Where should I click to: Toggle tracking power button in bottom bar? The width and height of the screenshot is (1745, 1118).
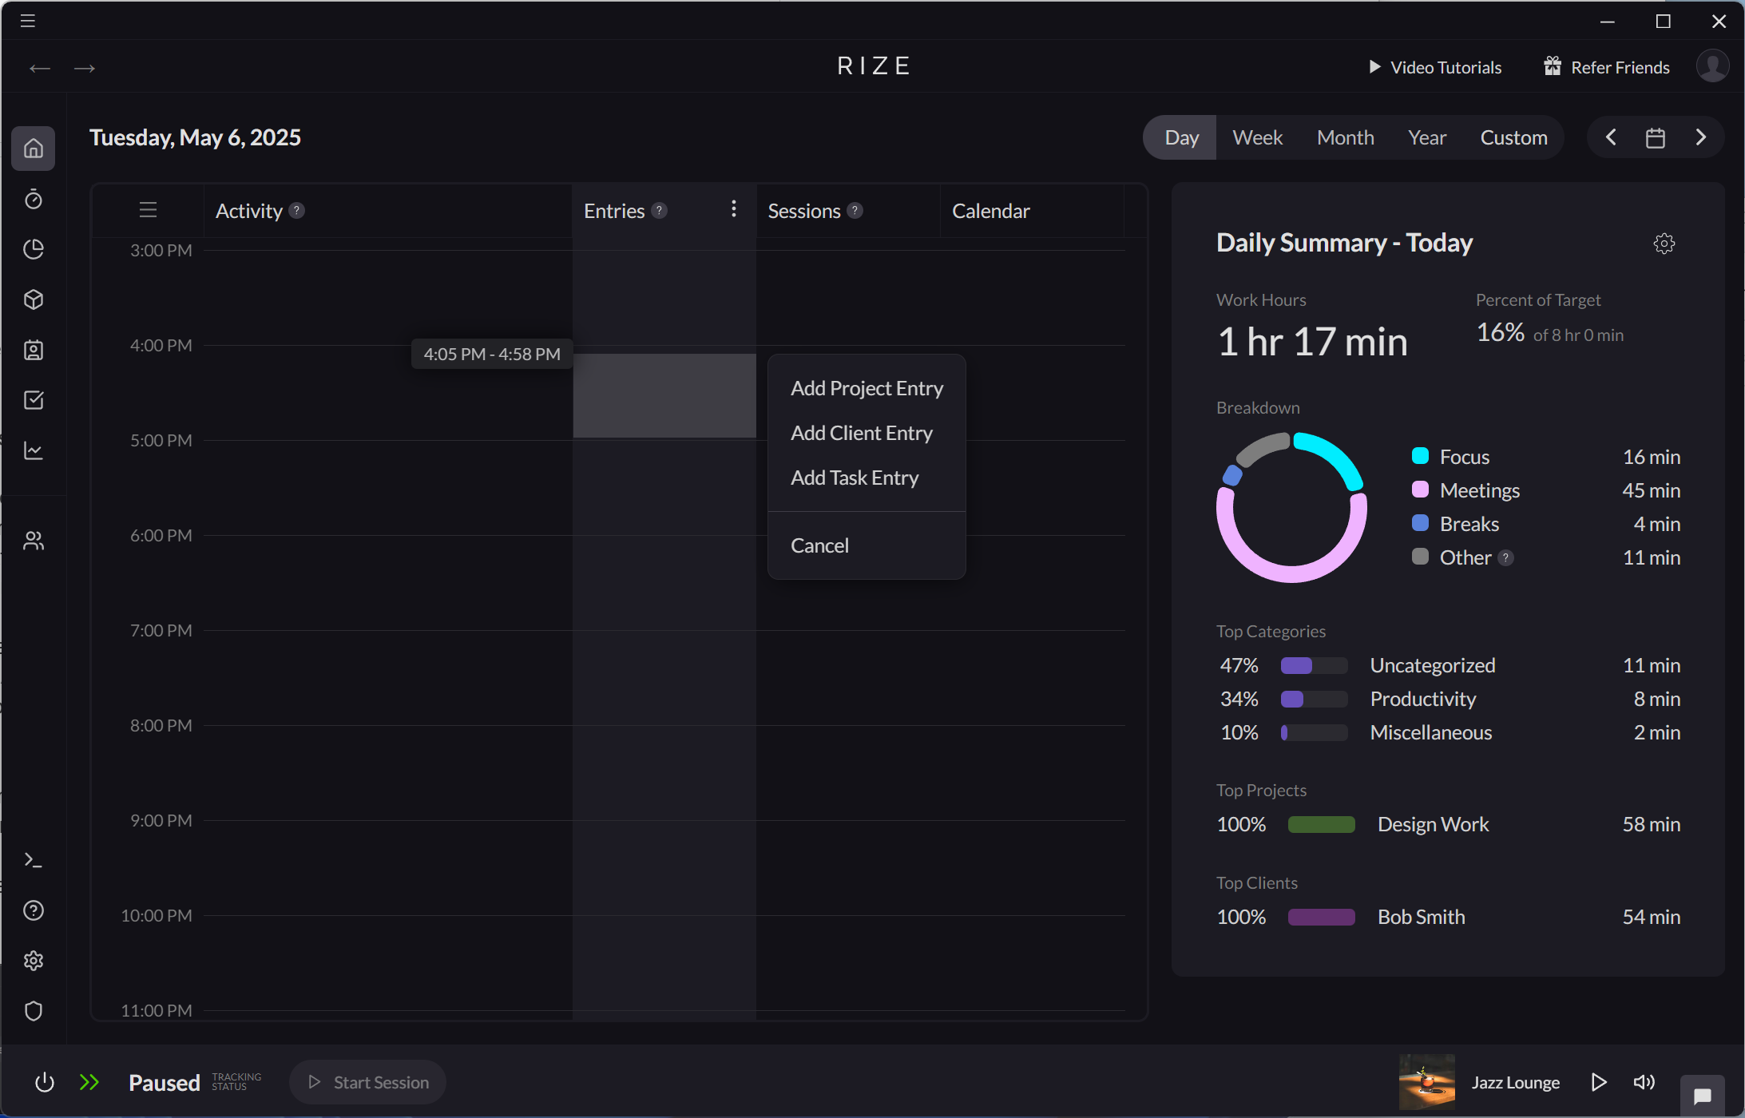pyautogui.click(x=45, y=1082)
